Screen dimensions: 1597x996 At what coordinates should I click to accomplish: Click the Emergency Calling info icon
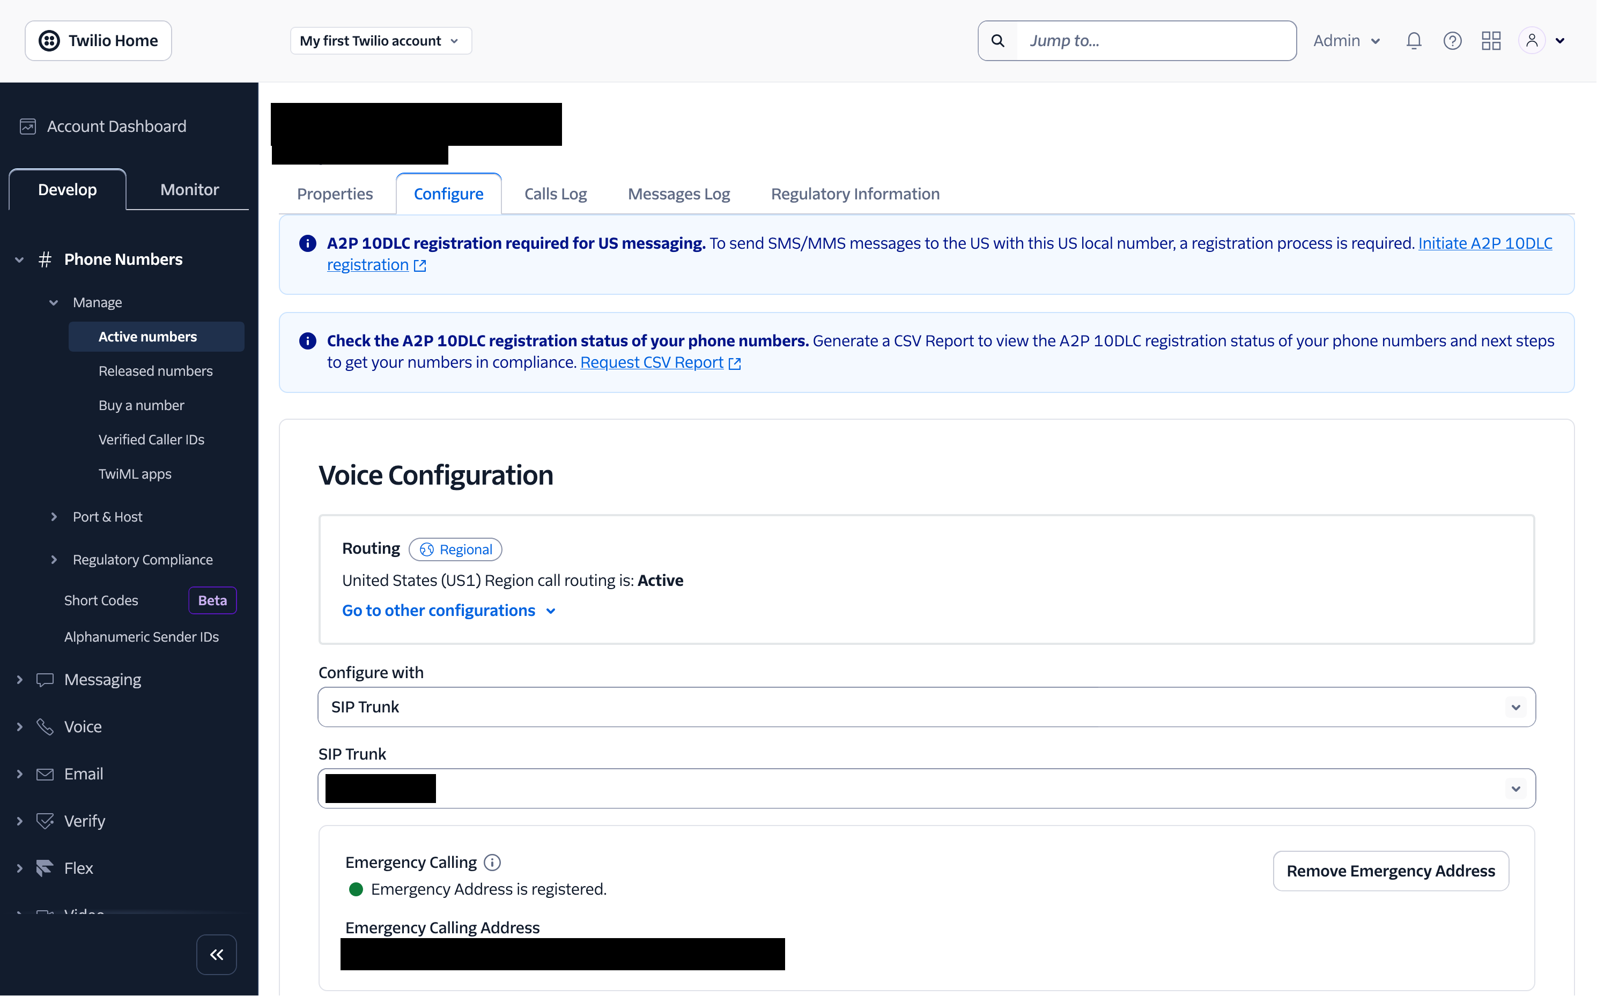[492, 863]
